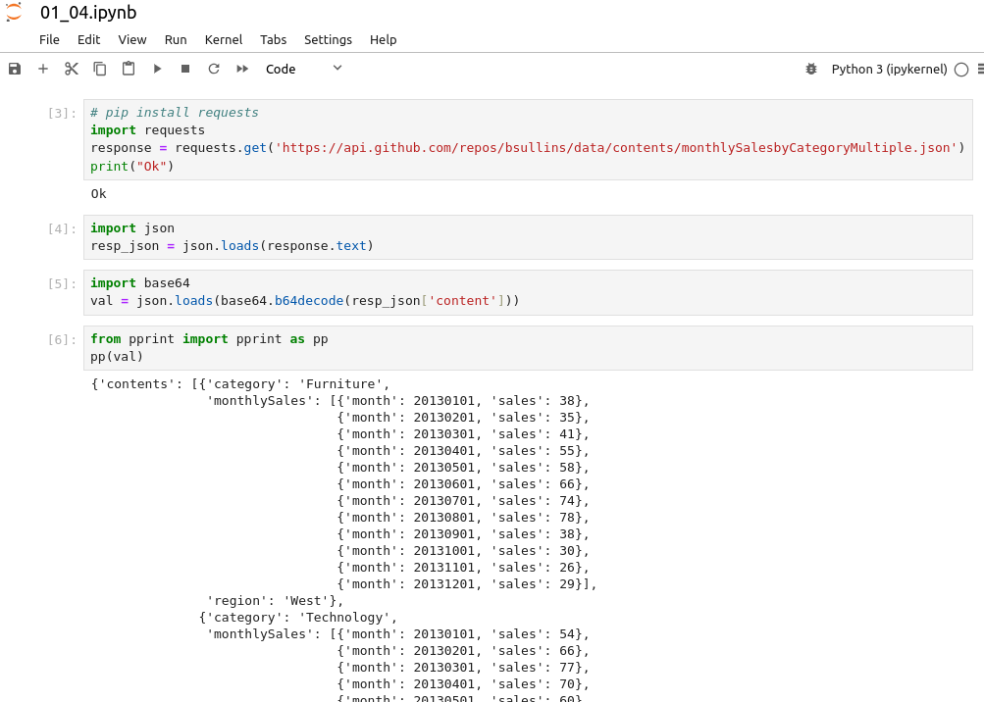Open the Settings menu
Screen dimensions: 984x702
pos(328,39)
